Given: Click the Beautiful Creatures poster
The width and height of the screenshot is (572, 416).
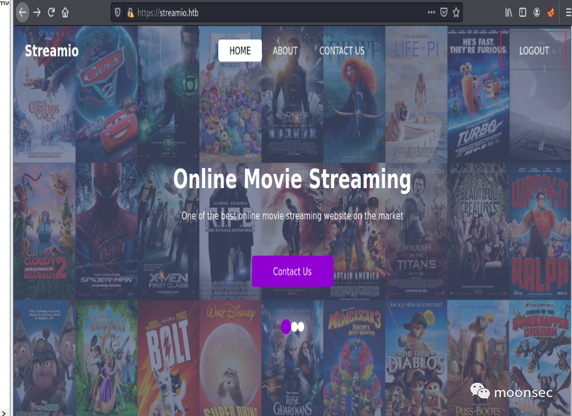Looking at the screenshot, I should click(478, 231).
